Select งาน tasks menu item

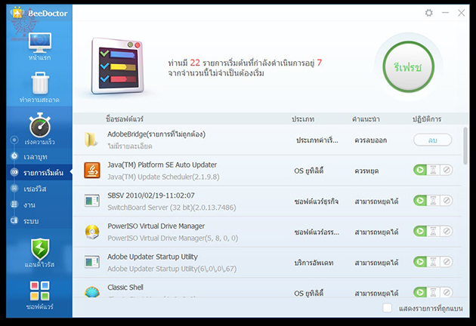click(x=29, y=205)
